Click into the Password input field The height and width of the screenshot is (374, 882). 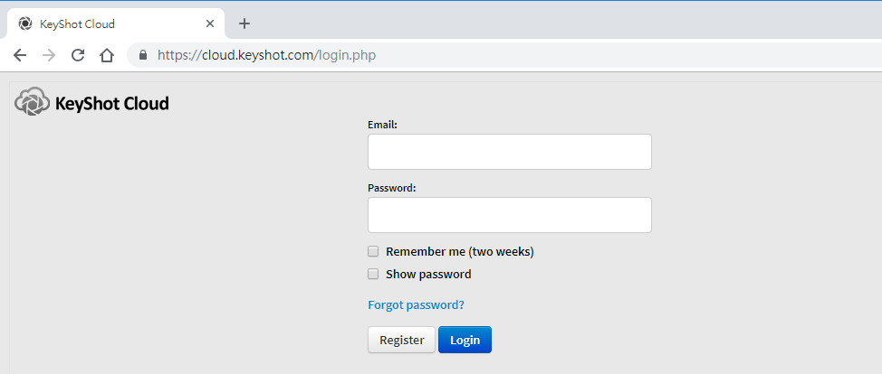(510, 215)
